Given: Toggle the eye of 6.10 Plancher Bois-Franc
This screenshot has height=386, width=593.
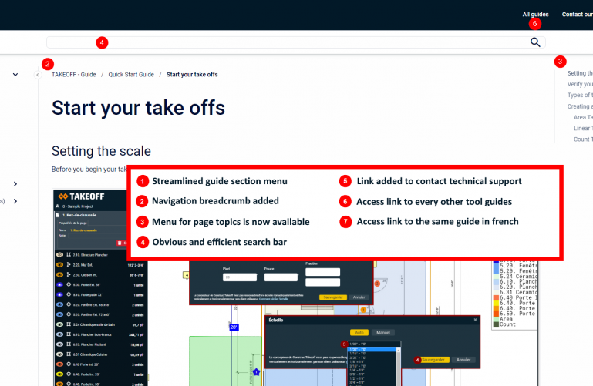Looking at the screenshot, I should [x=59, y=334].
